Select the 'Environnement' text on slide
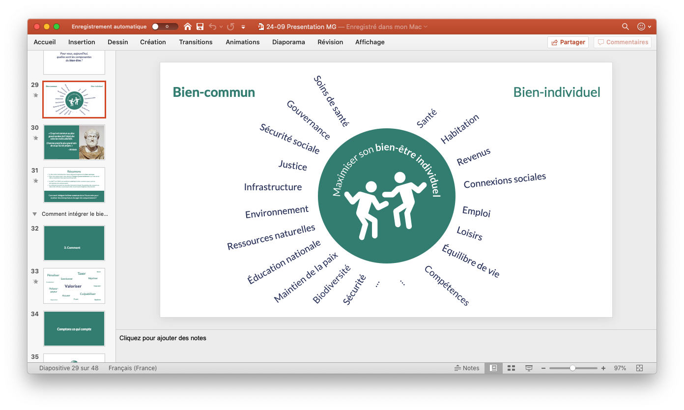 277,212
